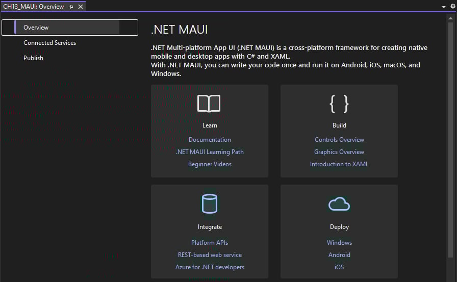
Task: Click the Learn book icon
Action: pos(209,104)
